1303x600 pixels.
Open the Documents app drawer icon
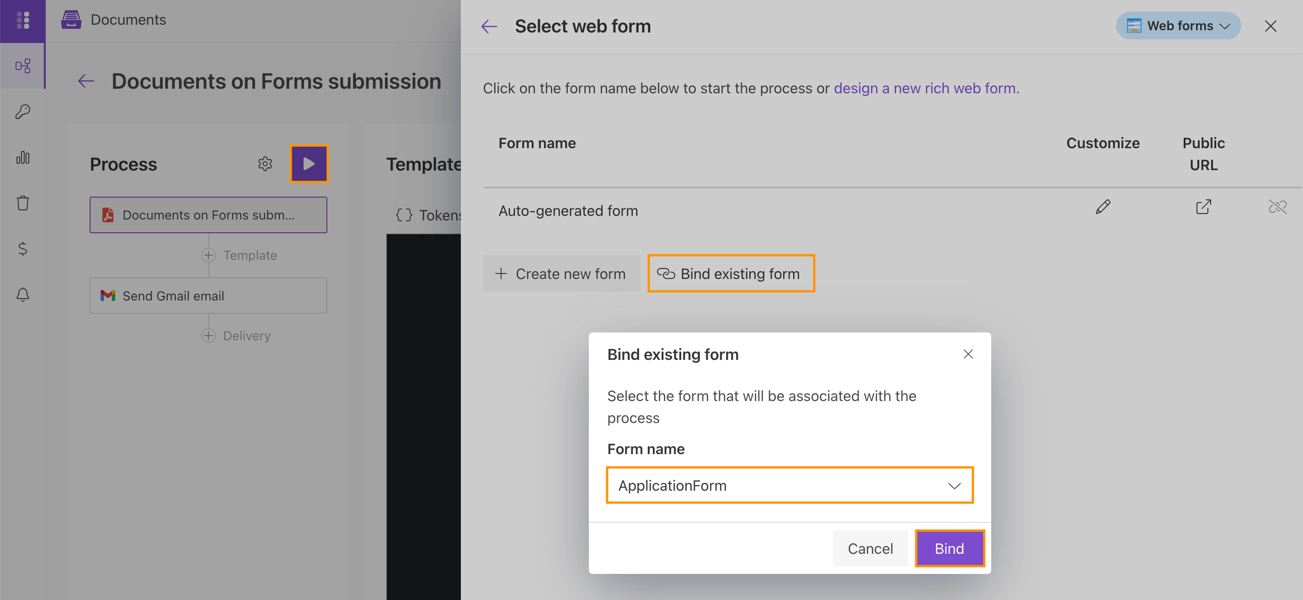[71, 20]
